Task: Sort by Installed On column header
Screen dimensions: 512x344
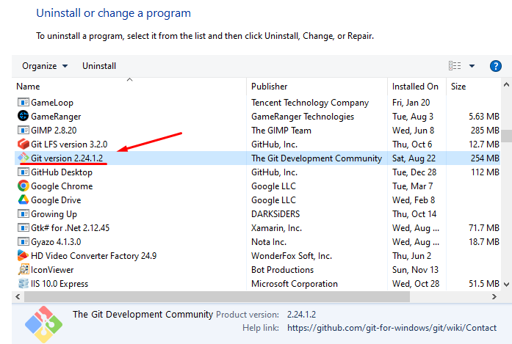Action: click(x=415, y=87)
